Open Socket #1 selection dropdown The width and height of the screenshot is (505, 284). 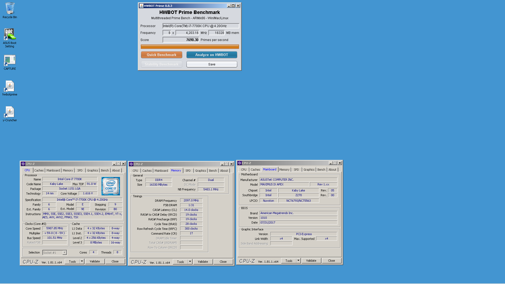tap(64, 253)
